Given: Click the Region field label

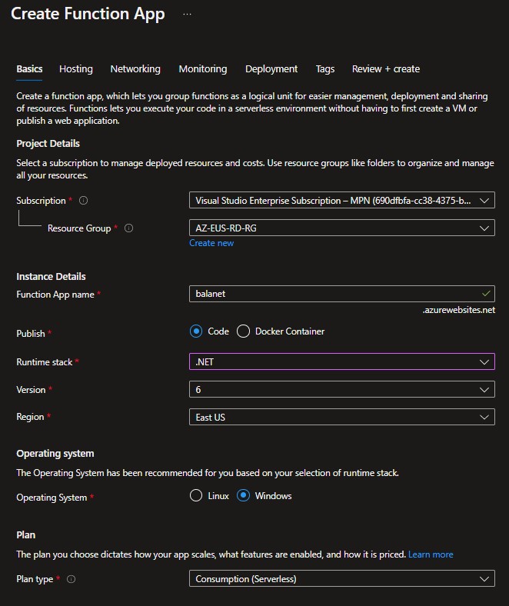Looking at the screenshot, I should [x=30, y=417].
